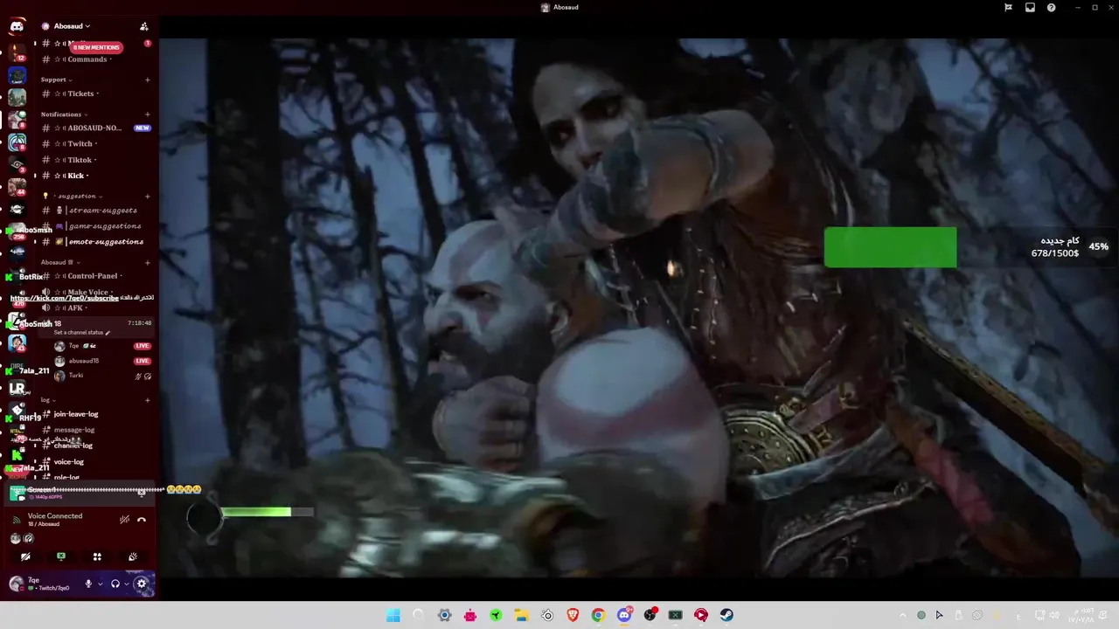Edit channel status via Set a channel status
This screenshot has width=1119, height=629.
(82, 333)
